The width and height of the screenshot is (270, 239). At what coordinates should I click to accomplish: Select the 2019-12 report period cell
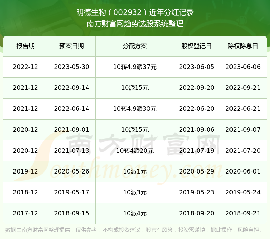click(x=26, y=171)
